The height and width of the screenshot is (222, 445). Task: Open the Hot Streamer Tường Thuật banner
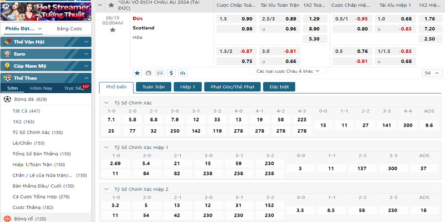[x=46, y=11]
